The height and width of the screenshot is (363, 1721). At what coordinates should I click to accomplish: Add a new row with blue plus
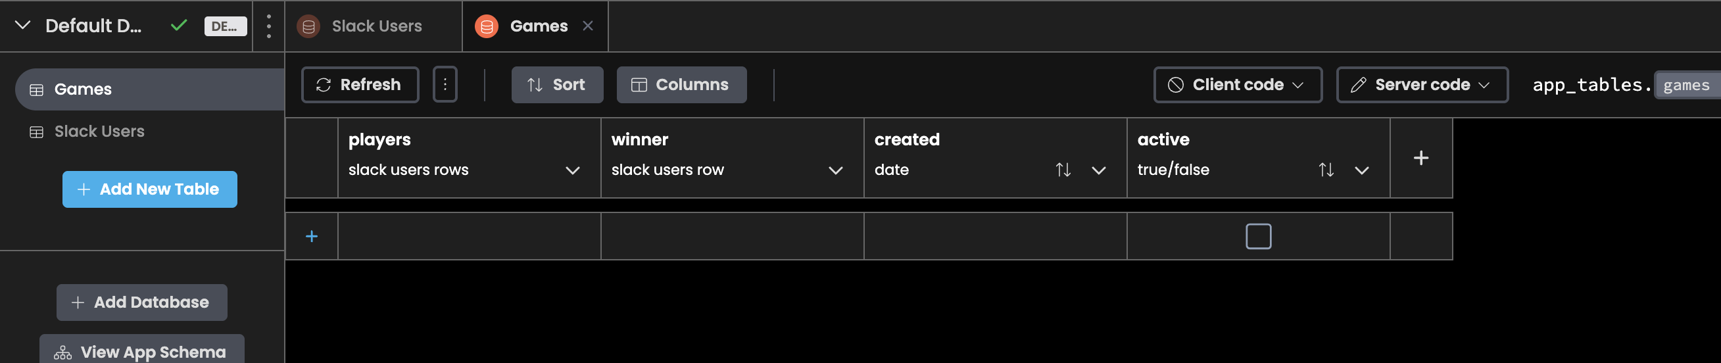tap(311, 236)
